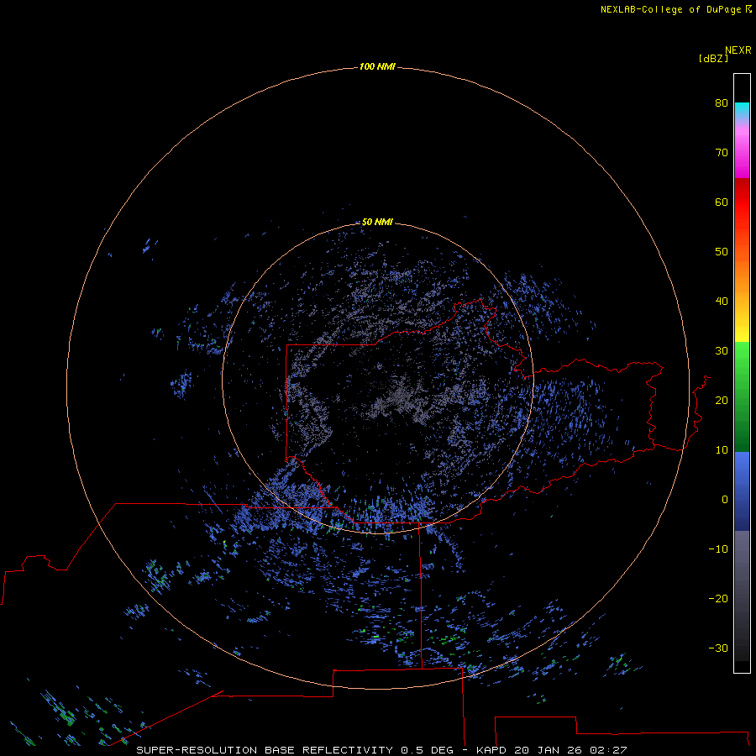The width and height of the screenshot is (756, 756).
Task: Click the 30 value on the color scale
Action: (722, 351)
